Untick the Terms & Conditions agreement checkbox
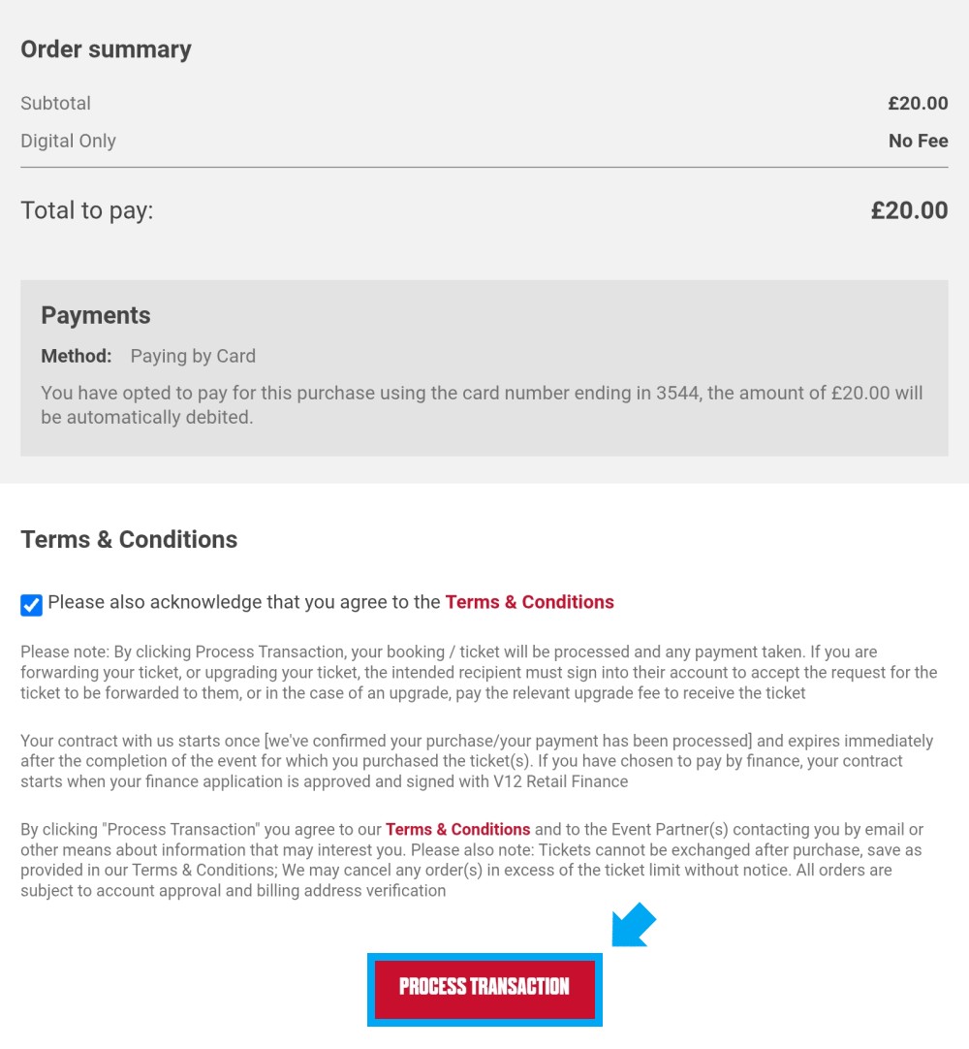 (x=31, y=605)
